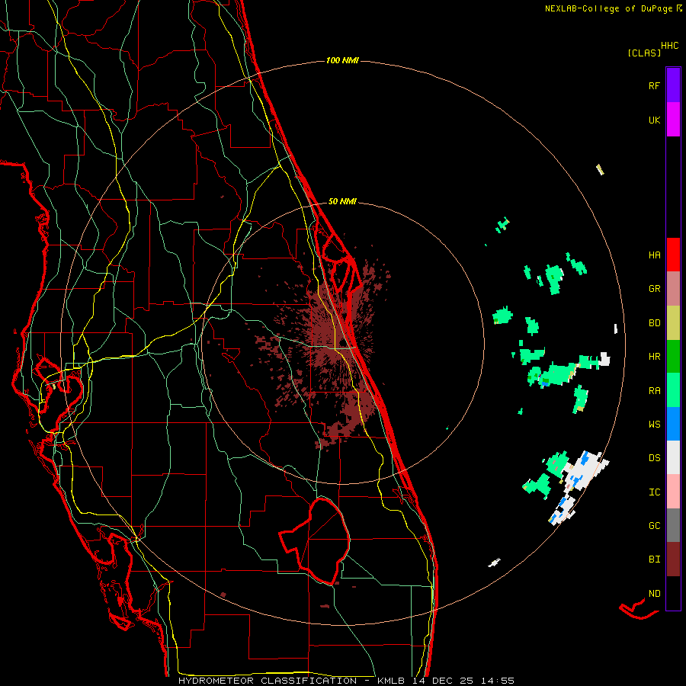The height and width of the screenshot is (686, 686).
Task: Click the WS legend label
Action: click(x=654, y=424)
